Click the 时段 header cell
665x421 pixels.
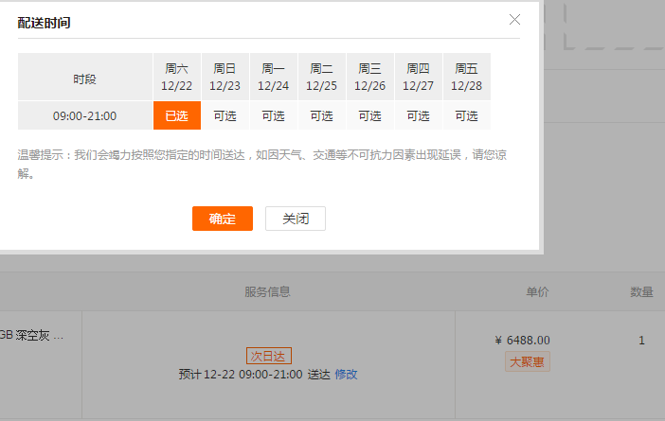coord(85,79)
